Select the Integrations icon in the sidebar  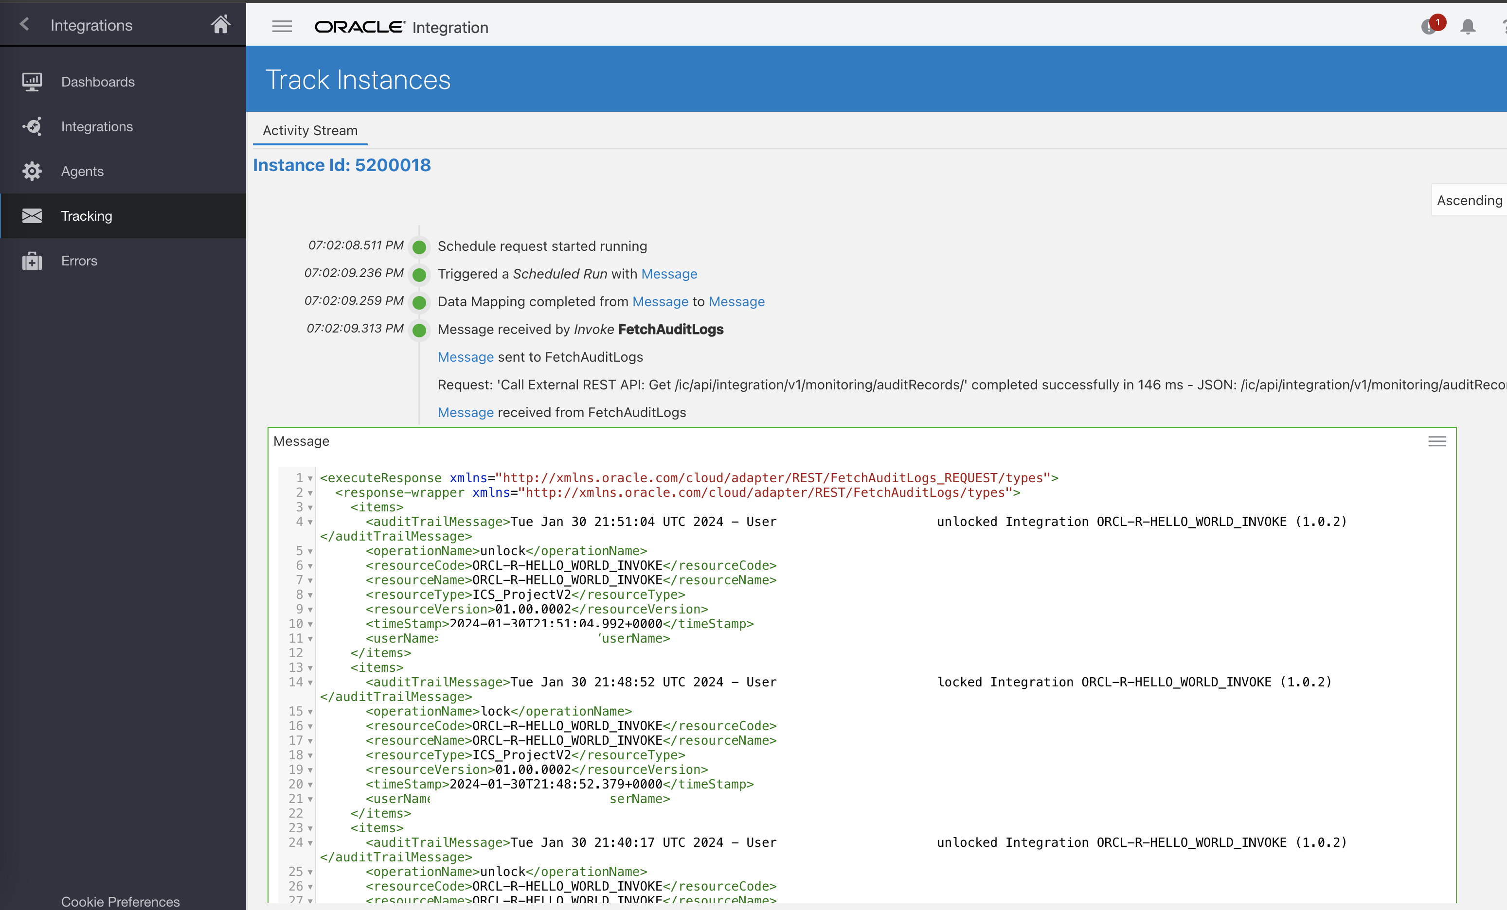click(32, 126)
